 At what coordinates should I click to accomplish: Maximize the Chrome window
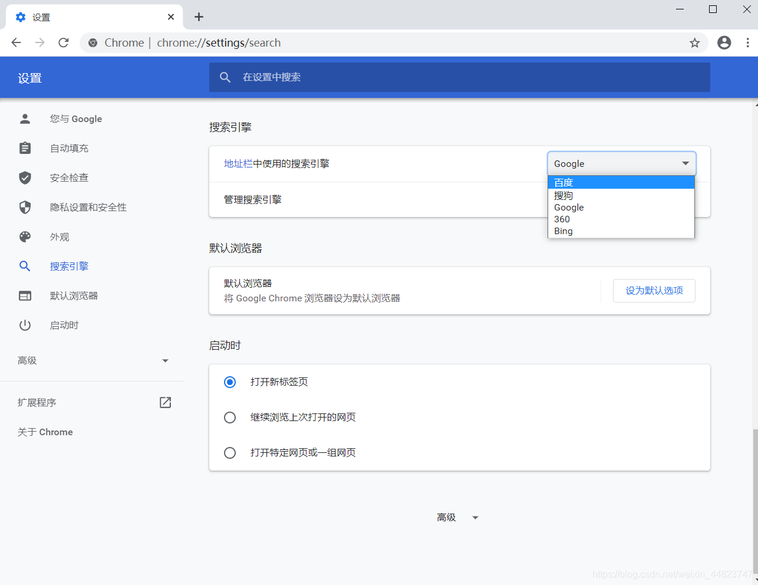[713, 9]
